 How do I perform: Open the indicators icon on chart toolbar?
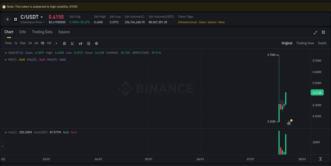[x=80, y=43]
